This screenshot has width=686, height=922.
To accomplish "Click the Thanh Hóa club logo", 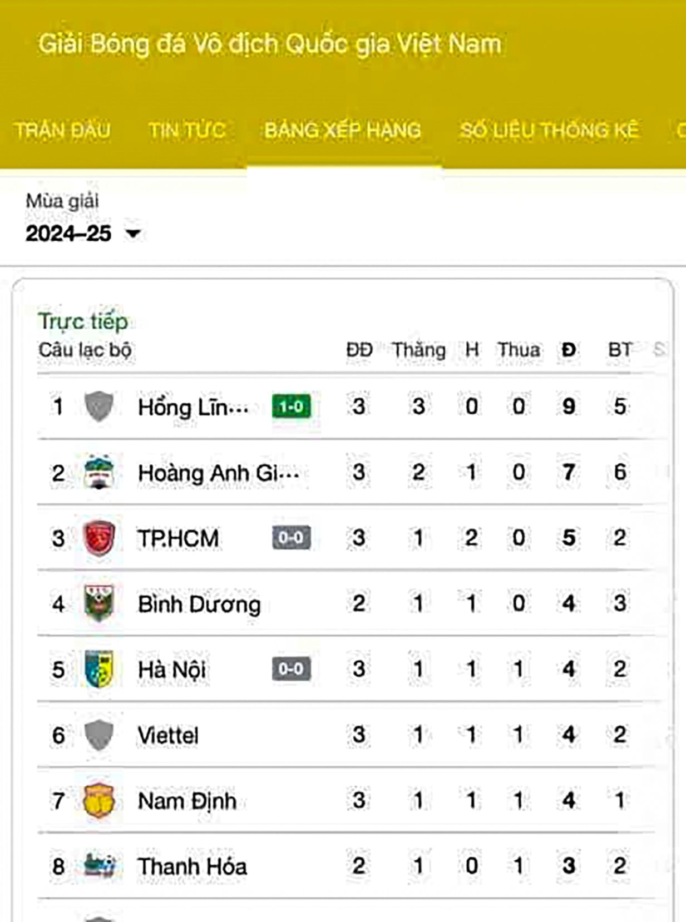I will [x=99, y=866].
